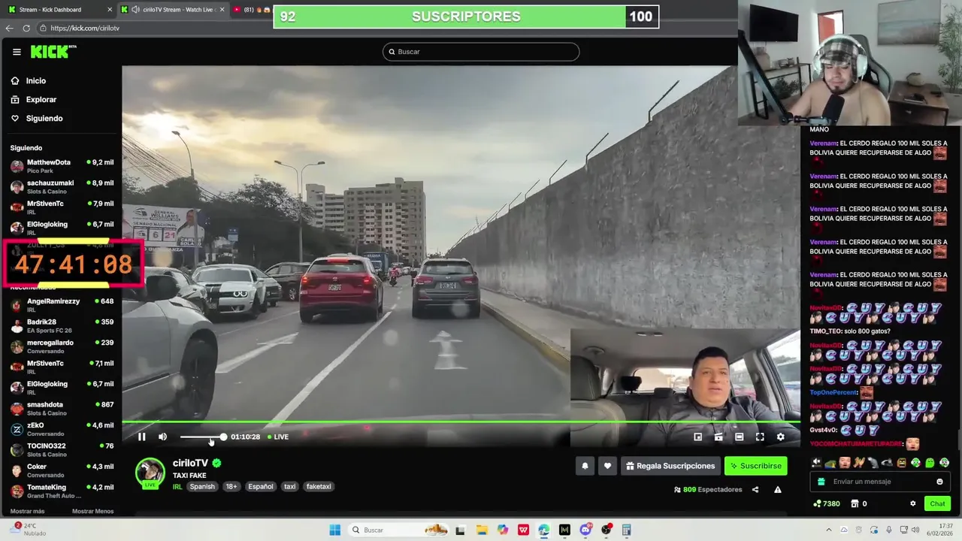The width and height of the screenshot is (962, 541).
Task: Expand list with Mostrar más
Action: (x=27, y=512)
